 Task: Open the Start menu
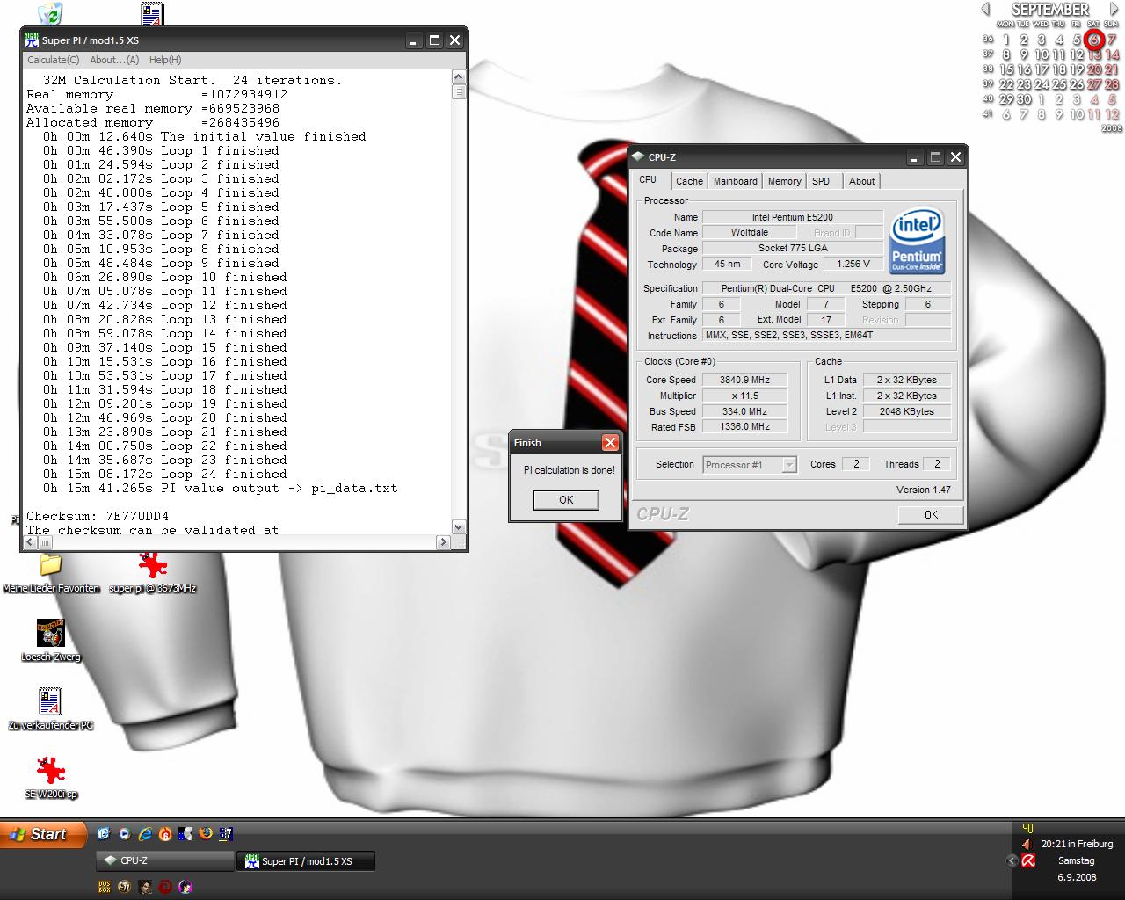coord(44,834)
